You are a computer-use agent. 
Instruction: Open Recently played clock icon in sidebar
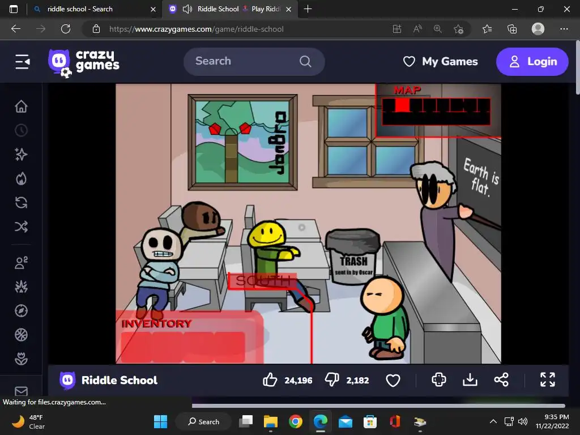tap(21, 130)
